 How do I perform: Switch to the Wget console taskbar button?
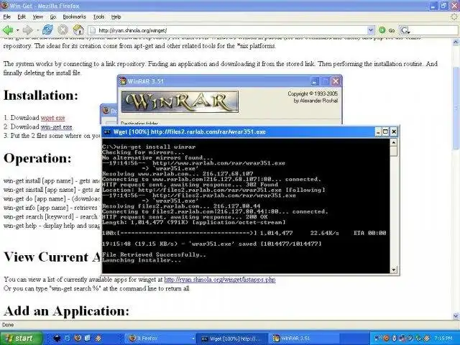click(231, 339)
